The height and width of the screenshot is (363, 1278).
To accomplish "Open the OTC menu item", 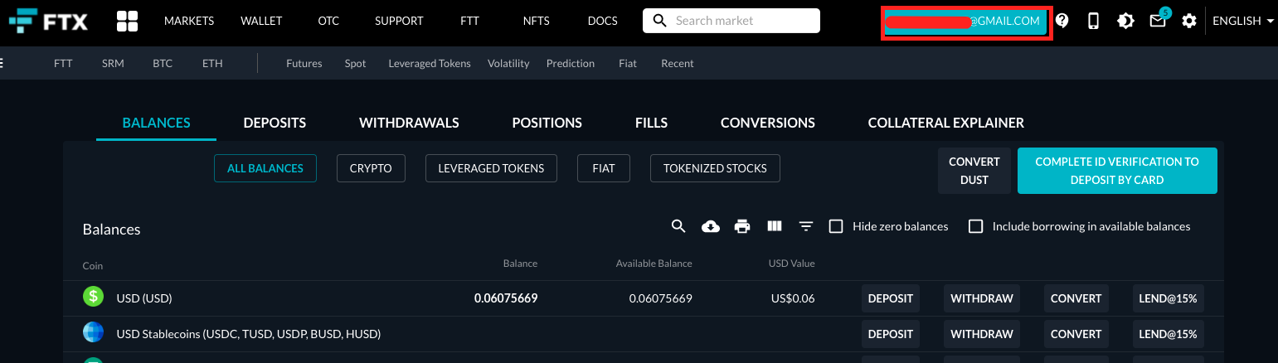I will [x=328, y=21].
